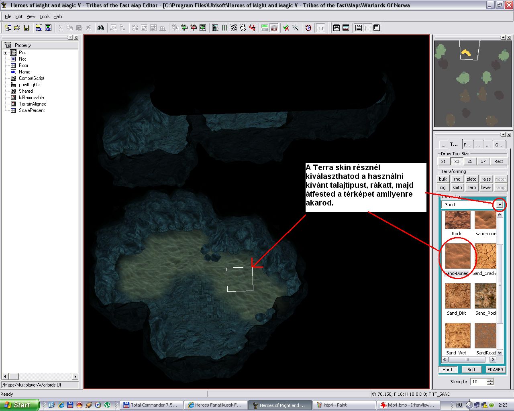Activate the ERASER mode

click(x=495, y=370)
